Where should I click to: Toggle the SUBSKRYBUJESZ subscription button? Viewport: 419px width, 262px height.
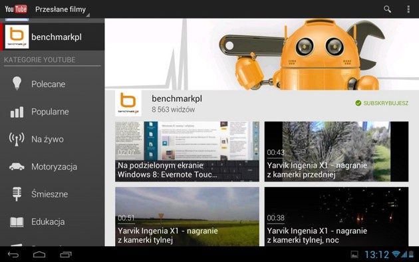[x=382, y=103]
